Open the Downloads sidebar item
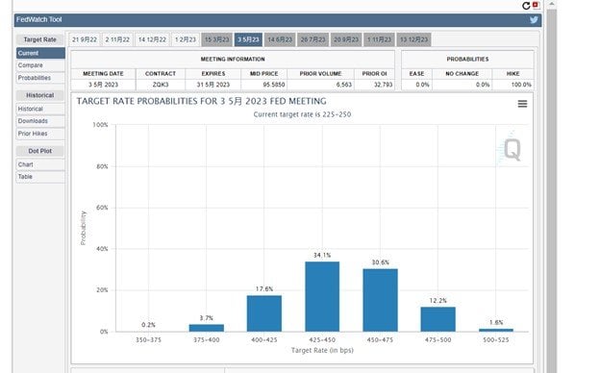Viewport: 600px width, 373px height. [40, 121]
